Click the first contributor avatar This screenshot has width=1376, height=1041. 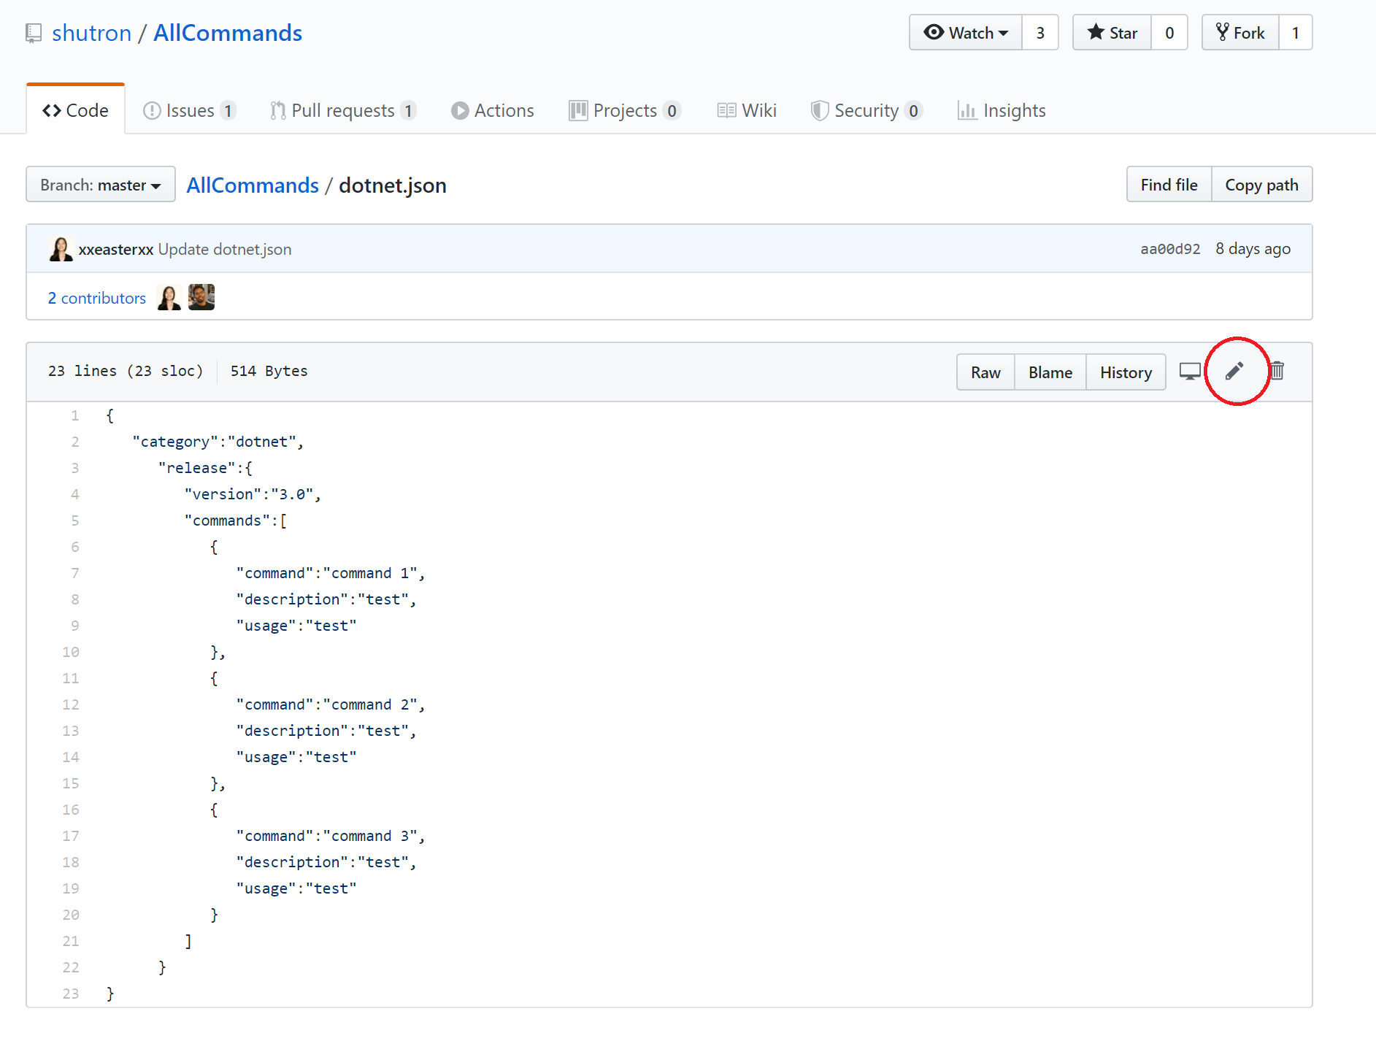tap(169, 298)
